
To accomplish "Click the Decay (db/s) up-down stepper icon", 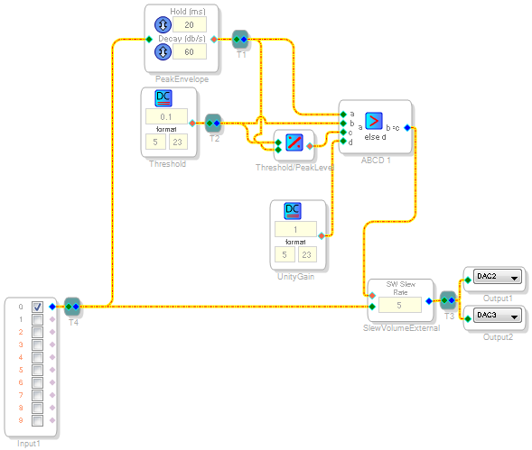I will (163, 52).
